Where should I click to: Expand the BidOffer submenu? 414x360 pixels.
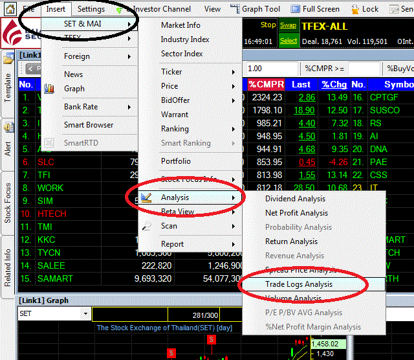coord(190,100)
